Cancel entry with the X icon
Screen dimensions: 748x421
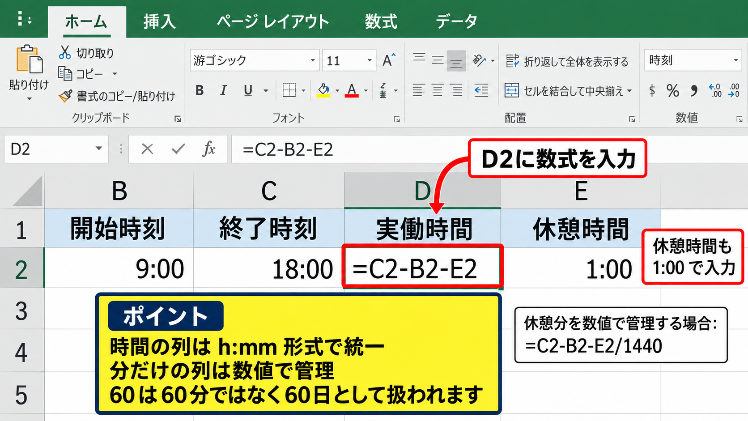(x=147, y=149)
